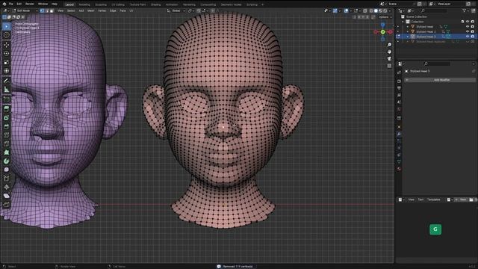Select the Knife tool
Viewport: 478px width, 269px height.
[x=7, y=143]
